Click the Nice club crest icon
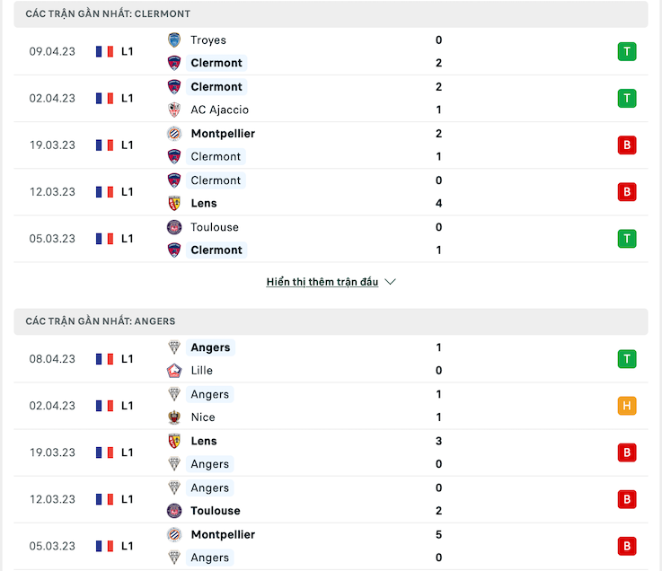 click(174, 417)
